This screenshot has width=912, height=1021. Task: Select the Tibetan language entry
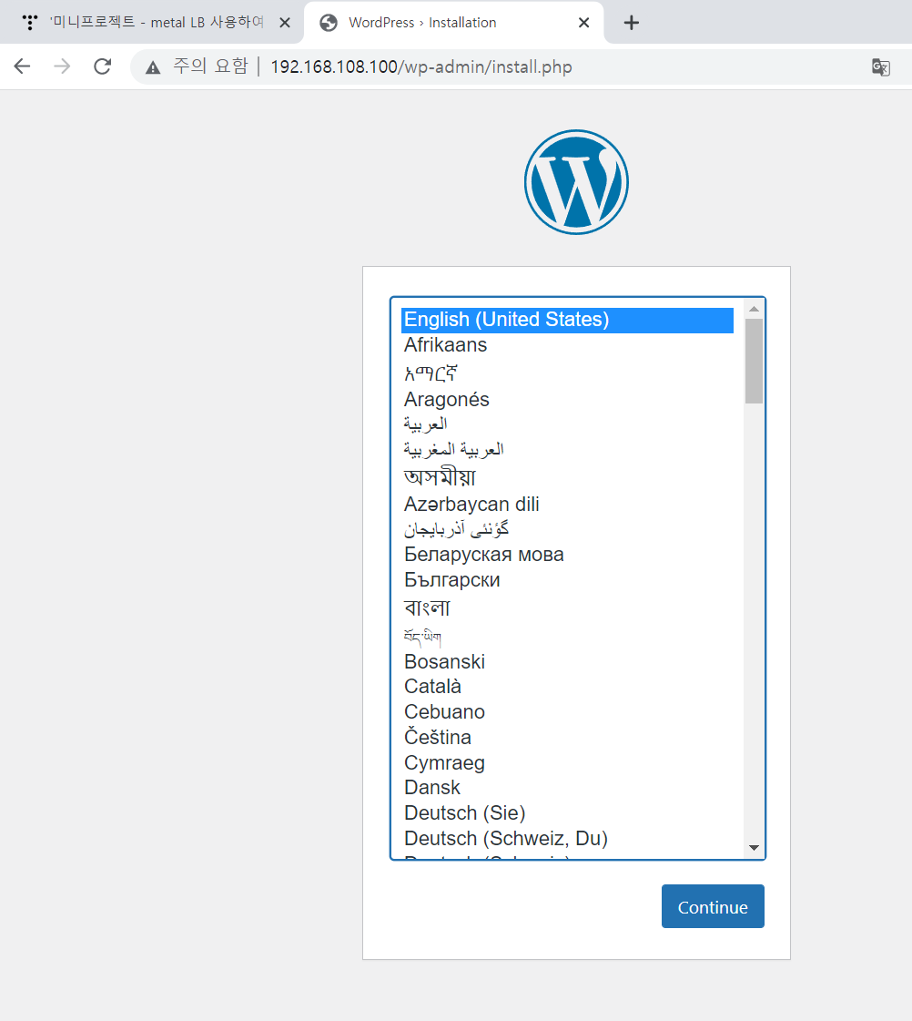[567, 636]
